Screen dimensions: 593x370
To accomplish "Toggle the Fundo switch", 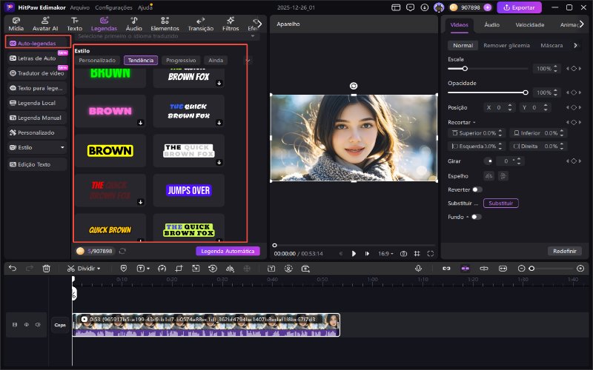I will pyautogui.click(x=475, y=217).
